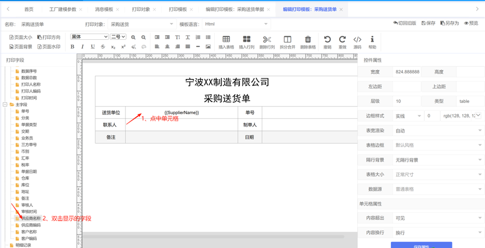Click the canvas horizontal scrollbar

214,237
